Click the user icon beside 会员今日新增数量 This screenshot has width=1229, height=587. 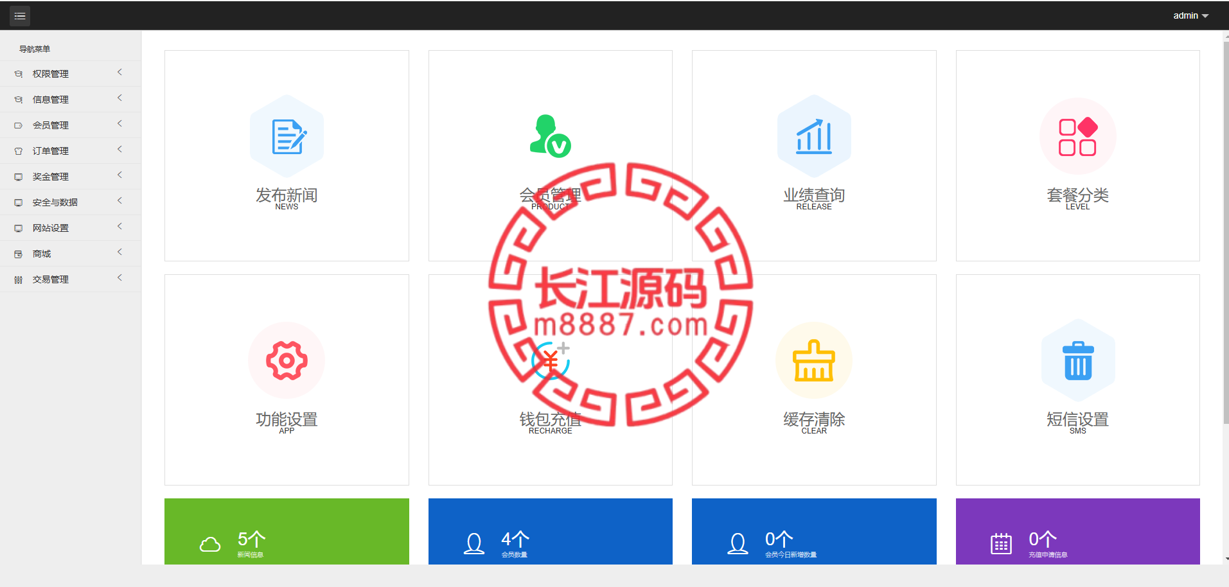click(738, 544)
